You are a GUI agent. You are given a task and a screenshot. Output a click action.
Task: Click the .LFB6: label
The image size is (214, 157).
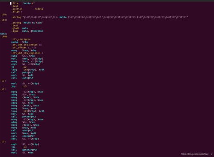4,36
